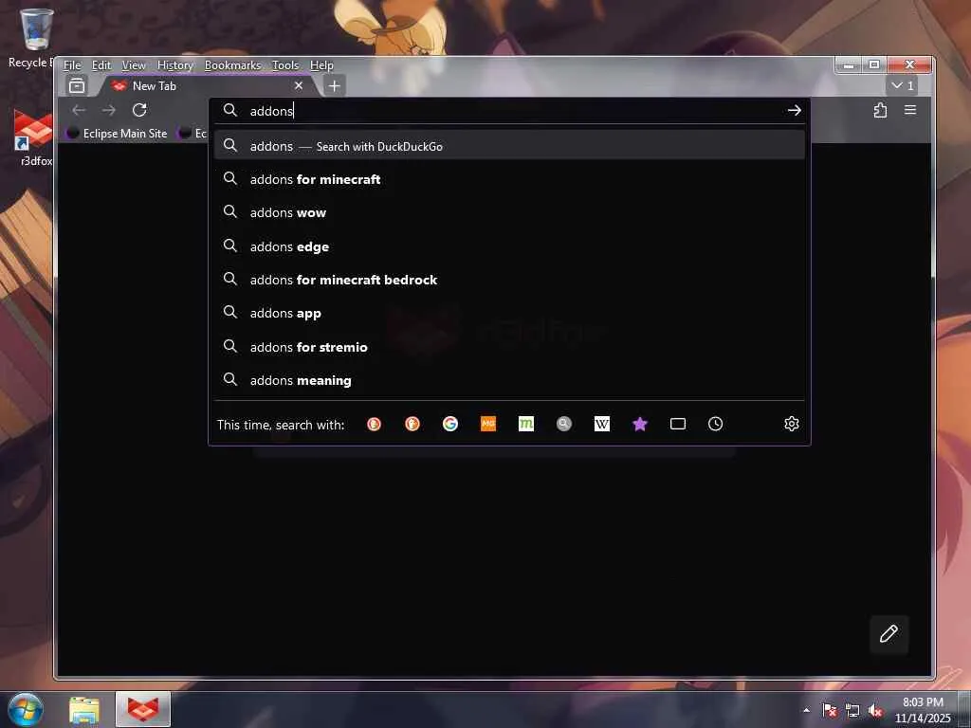Pick the 'addons meaning' suggestion
This screenshot has height=728, width=971.
pos(509,380)
